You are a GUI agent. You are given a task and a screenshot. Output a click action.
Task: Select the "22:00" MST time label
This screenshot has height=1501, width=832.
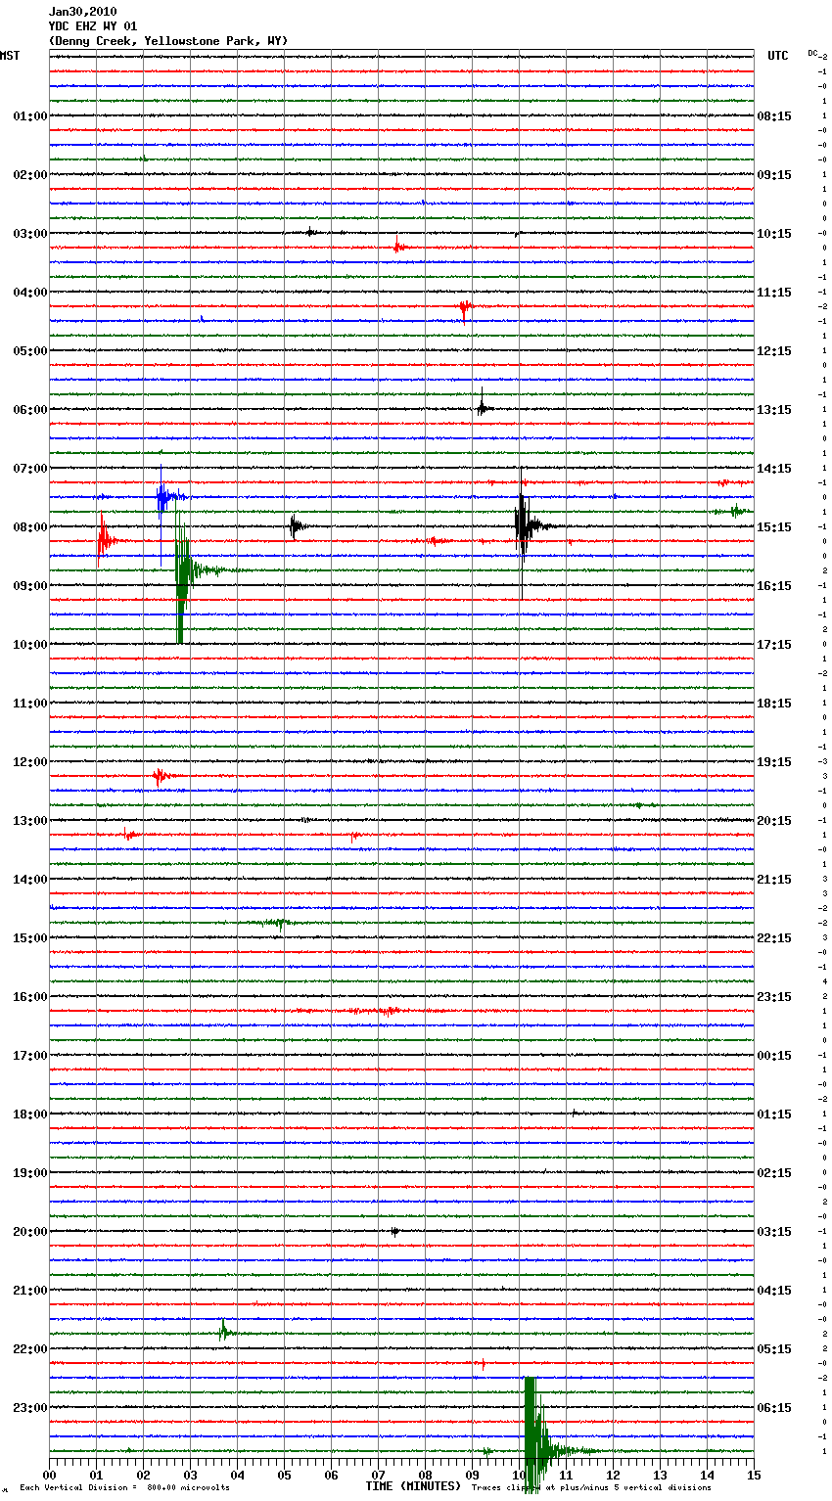tap(30, 1349)
